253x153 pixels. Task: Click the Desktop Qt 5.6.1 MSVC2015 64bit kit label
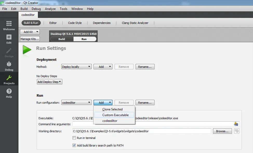click(74, 34)
